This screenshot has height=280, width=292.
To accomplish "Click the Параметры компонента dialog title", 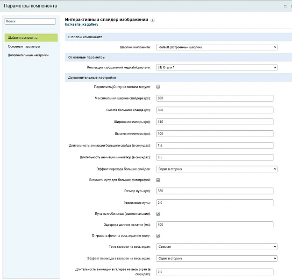I will 30,6.
